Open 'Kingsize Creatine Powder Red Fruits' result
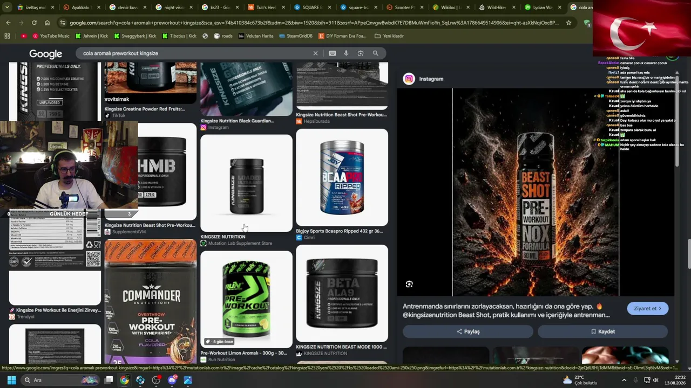Viewport: 691px width, 388px height. click(x=145, y=109)
